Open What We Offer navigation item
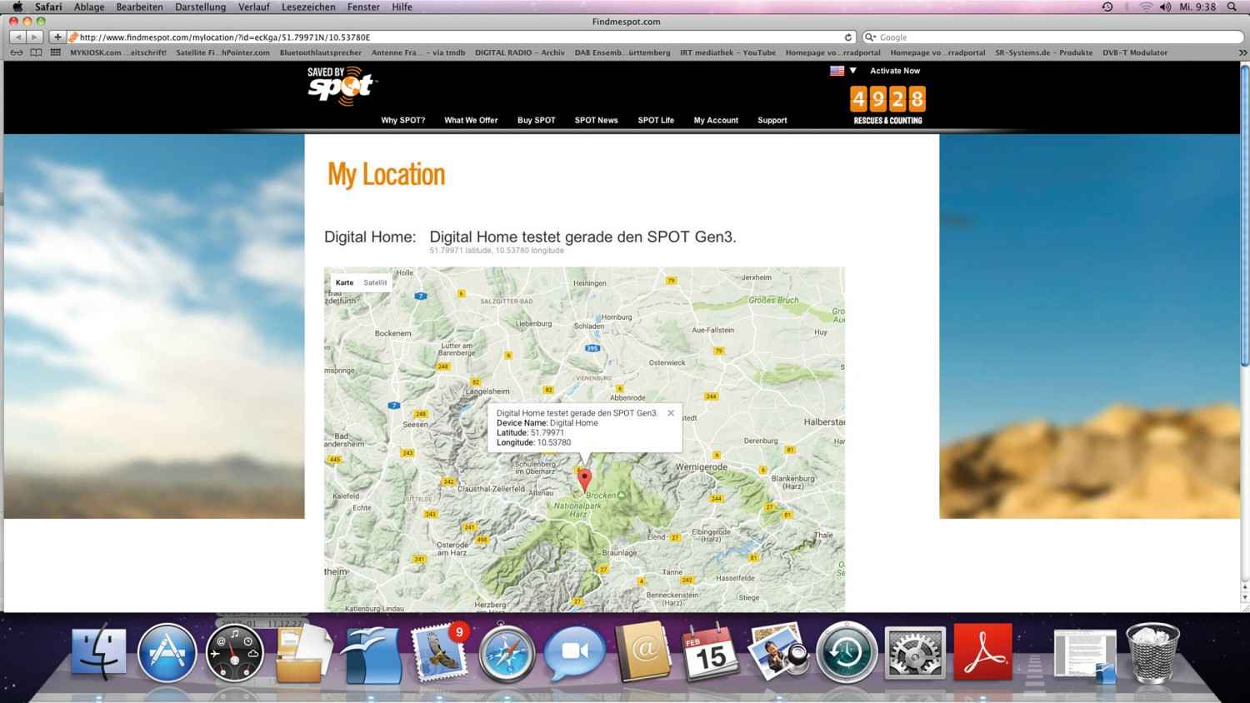This screenshot has width=1250, height=703. coord(471,120)
